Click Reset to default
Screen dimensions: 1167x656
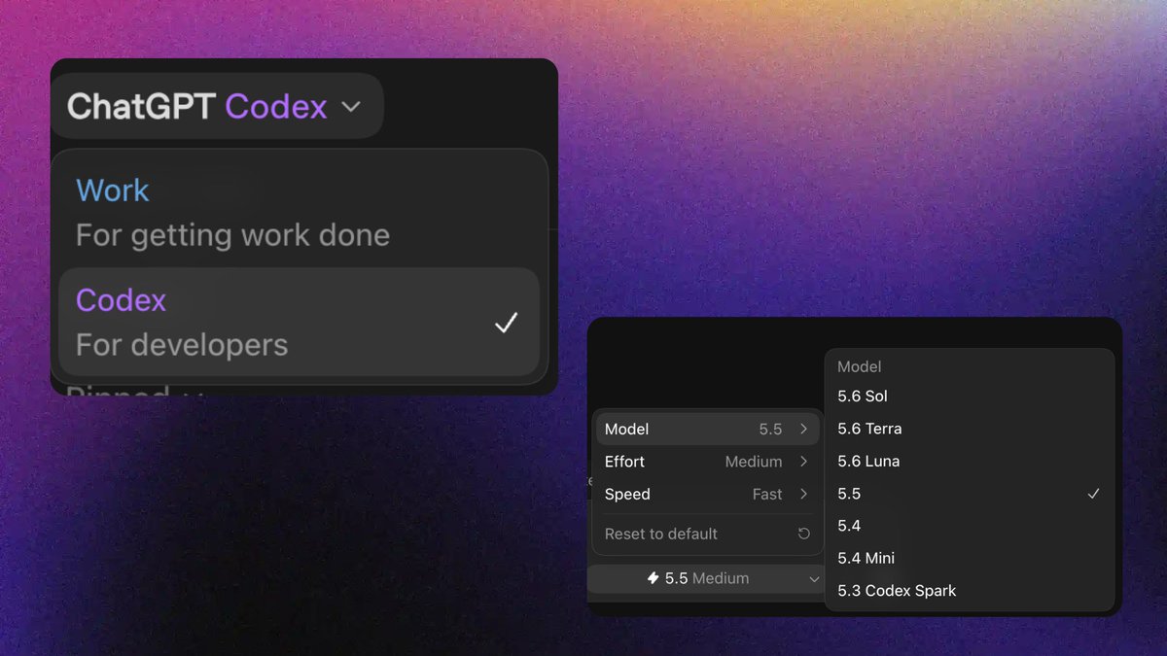[x=706, y=534]
